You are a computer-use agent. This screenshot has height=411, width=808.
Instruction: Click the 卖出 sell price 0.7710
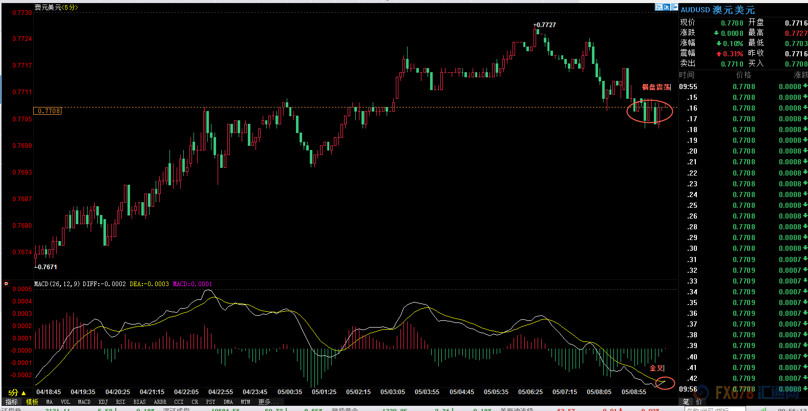pyautogui.click(x=732, y=64)
